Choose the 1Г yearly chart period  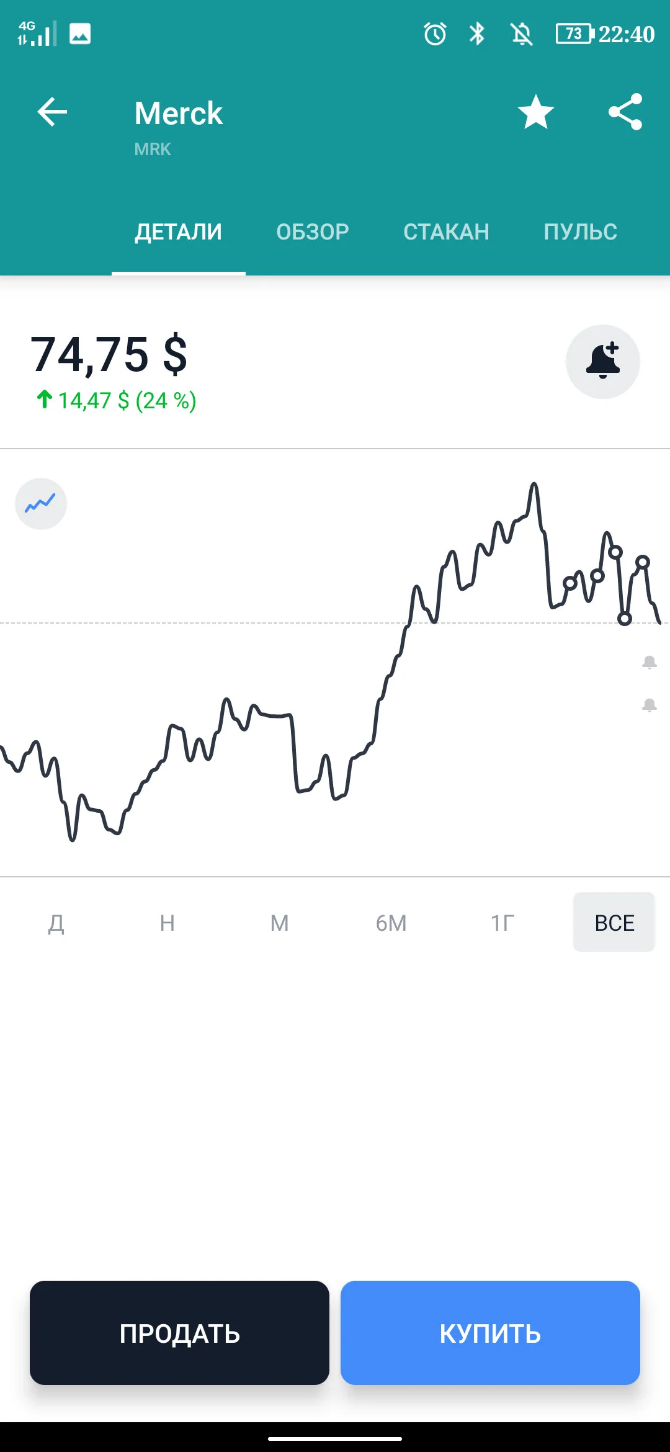pyautogui.click(x=503, y=923)
